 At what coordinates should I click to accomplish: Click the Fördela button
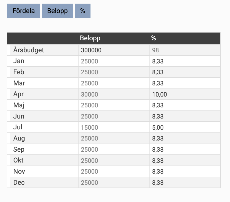24,11
